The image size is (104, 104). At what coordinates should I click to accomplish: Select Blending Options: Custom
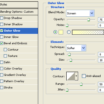[19, 12]
